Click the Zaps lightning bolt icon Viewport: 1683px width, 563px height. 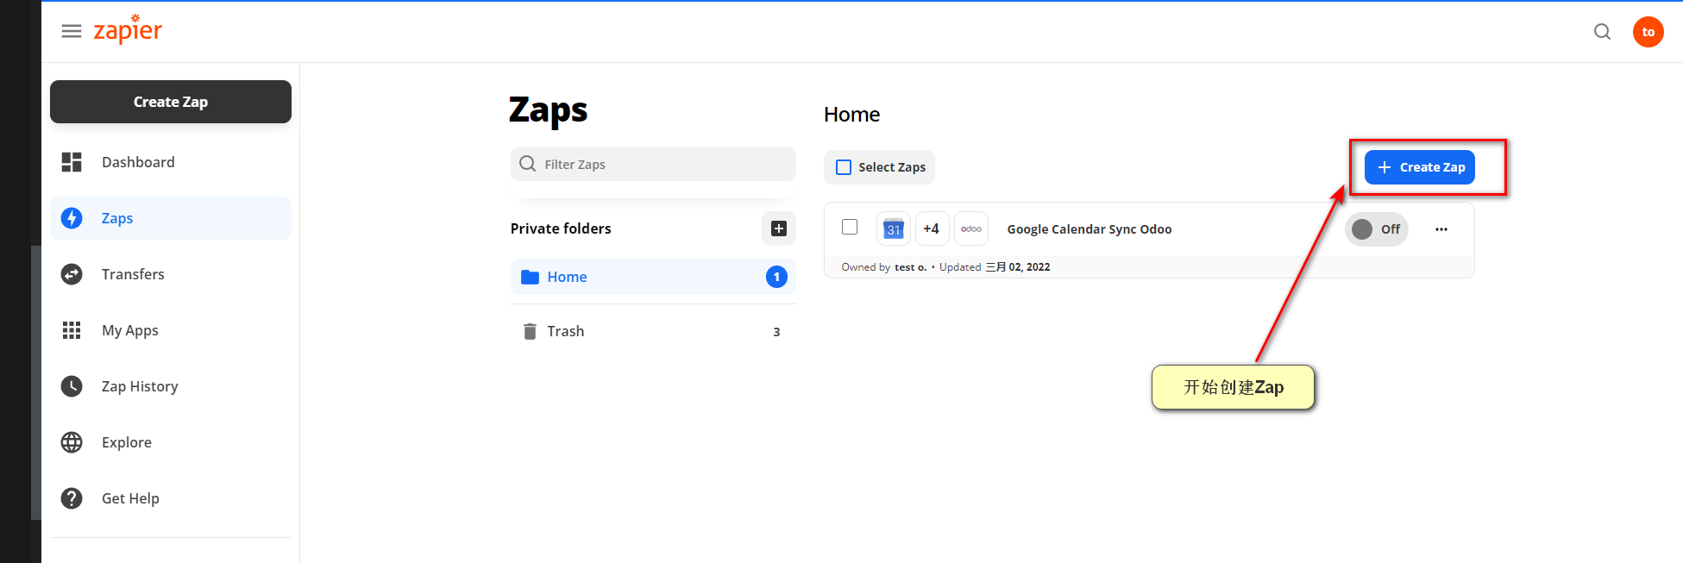pos(72,218)
